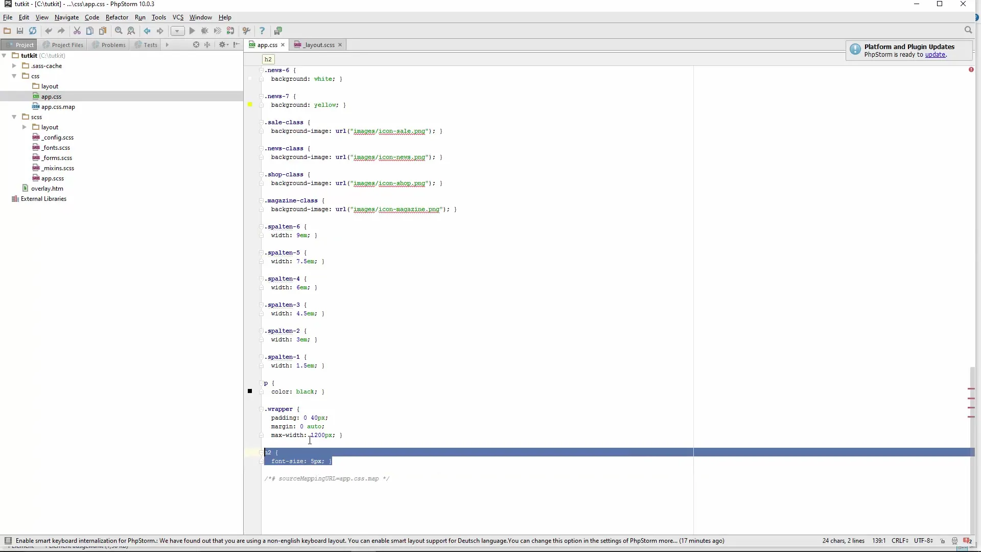Viewport: 981px width, 552px height.
Task: Click the Help question mark icon
Action: [262, 31]
